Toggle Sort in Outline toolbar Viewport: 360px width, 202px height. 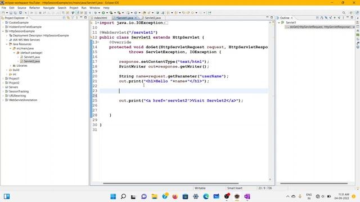[x=322, y=17]
